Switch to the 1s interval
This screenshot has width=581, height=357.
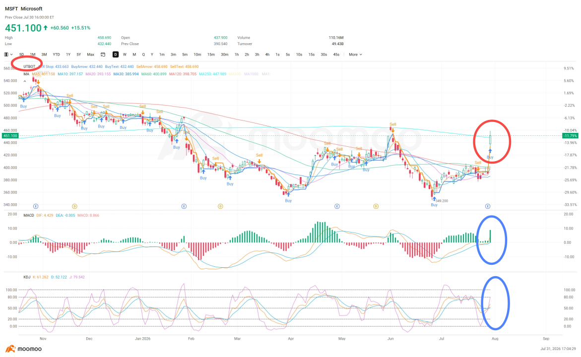coord(277,55)
